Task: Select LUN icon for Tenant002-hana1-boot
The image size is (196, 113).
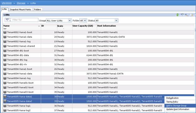Action: [x=5, y=32]
